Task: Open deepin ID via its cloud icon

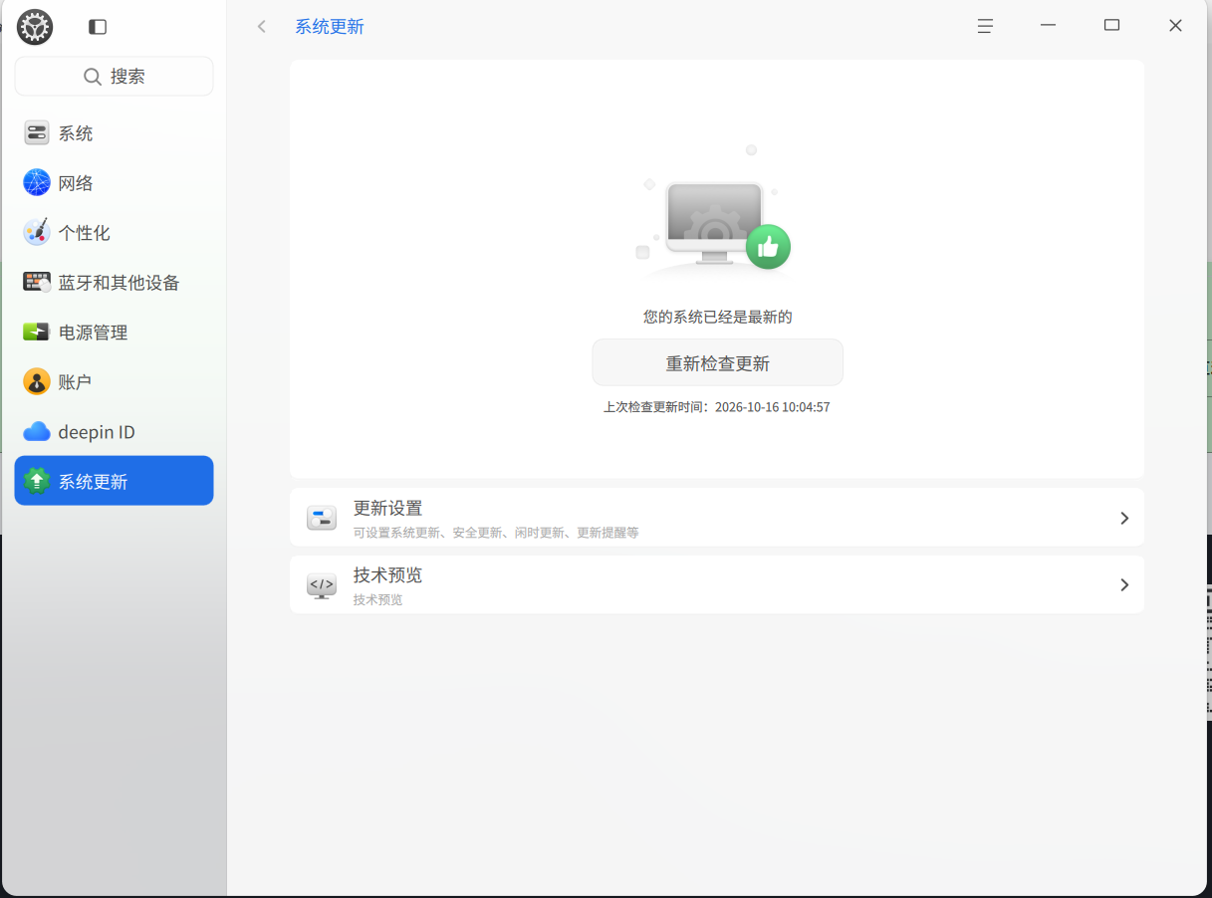Action: pos(37,432)
